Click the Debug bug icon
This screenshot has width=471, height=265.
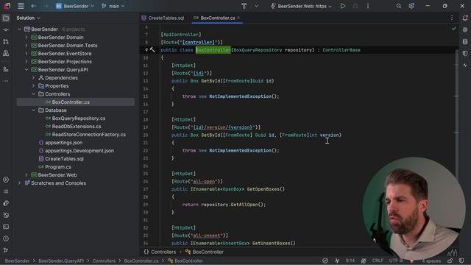click(x=355, y=6)
